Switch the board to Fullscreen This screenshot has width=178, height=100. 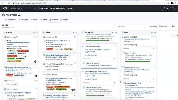pos(163,26)
